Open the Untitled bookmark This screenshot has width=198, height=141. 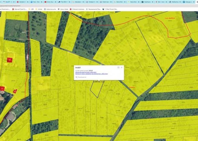pos(40,9)
